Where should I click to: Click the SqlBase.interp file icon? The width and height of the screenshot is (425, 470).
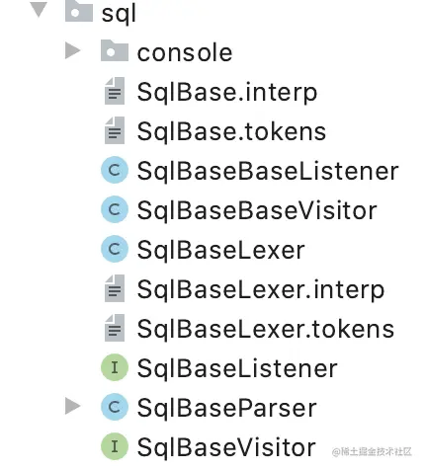[x=115, y=91]
